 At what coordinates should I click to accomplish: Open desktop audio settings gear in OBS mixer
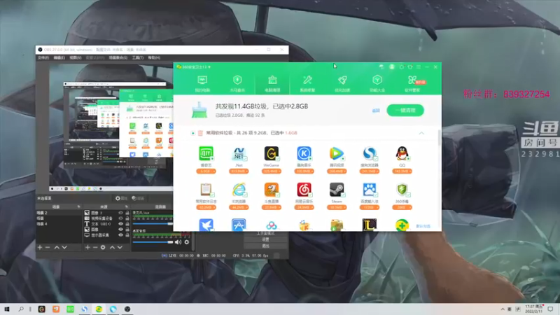tap(187, 242)
